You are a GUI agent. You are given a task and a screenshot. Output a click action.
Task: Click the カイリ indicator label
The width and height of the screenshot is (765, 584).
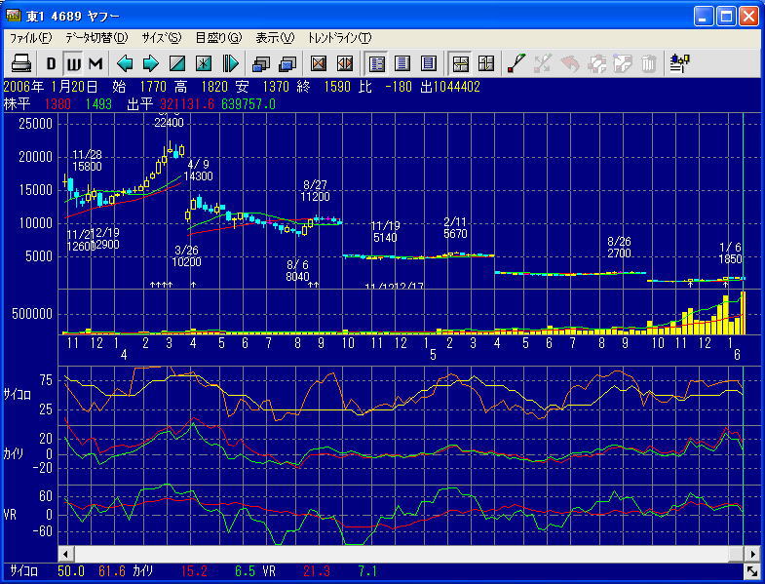(x=14, y=452)
